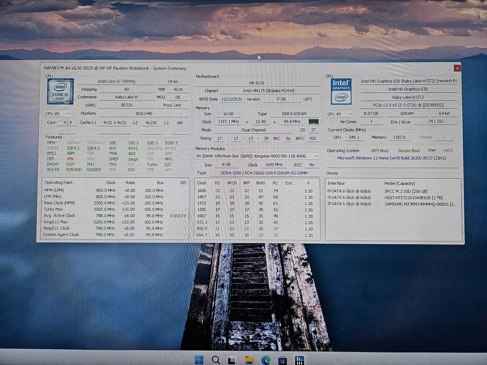Expand the CPU #0 selector dropdown
This screenshot has height=365, width=487.
click(58, 114)
